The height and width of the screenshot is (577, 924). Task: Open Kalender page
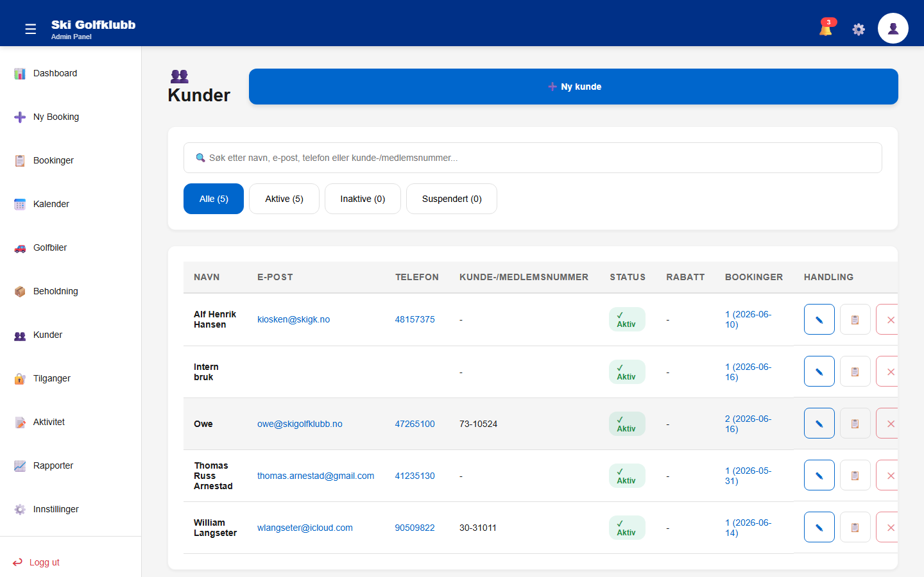click(x=71, y=204)
